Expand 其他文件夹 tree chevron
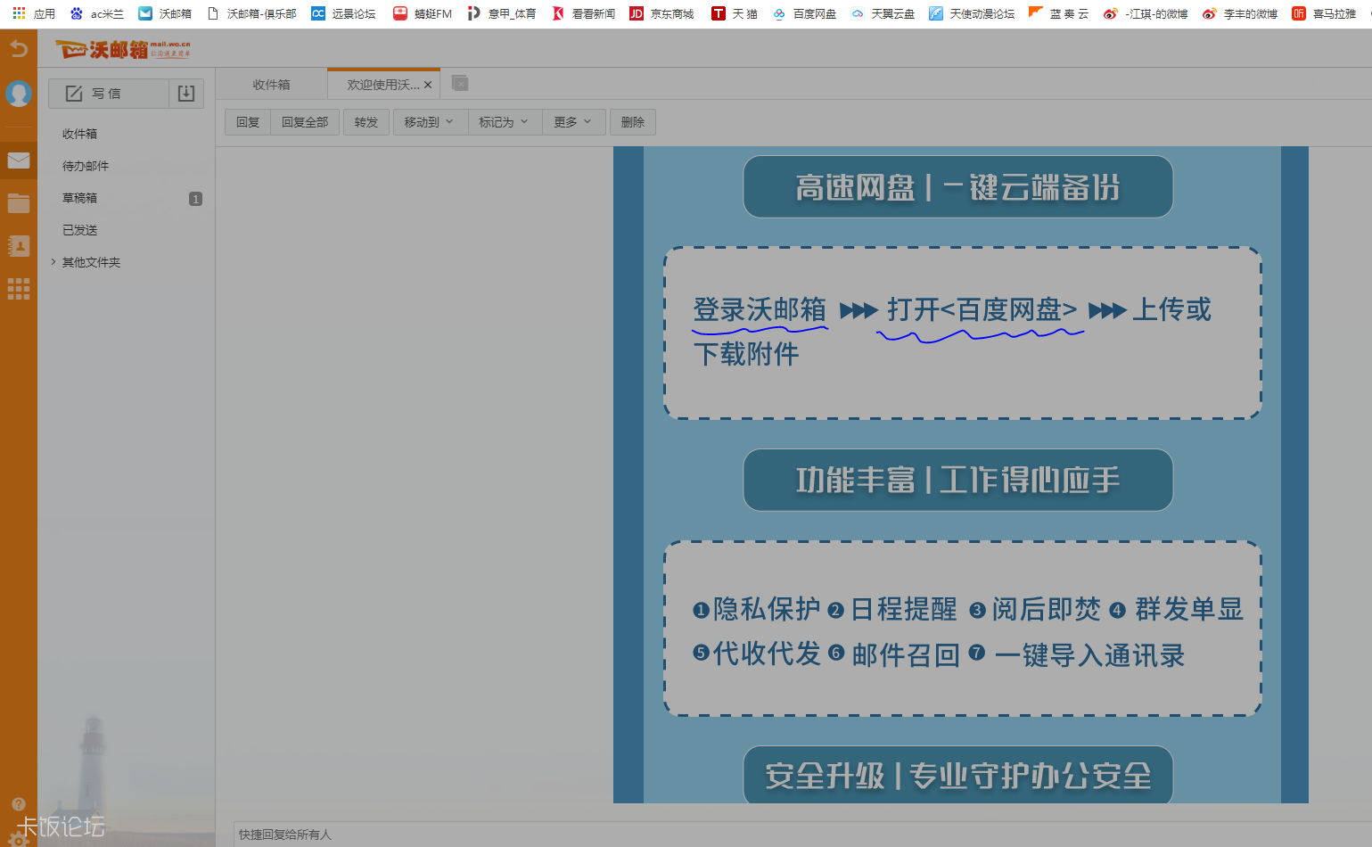 click(53, 262)
